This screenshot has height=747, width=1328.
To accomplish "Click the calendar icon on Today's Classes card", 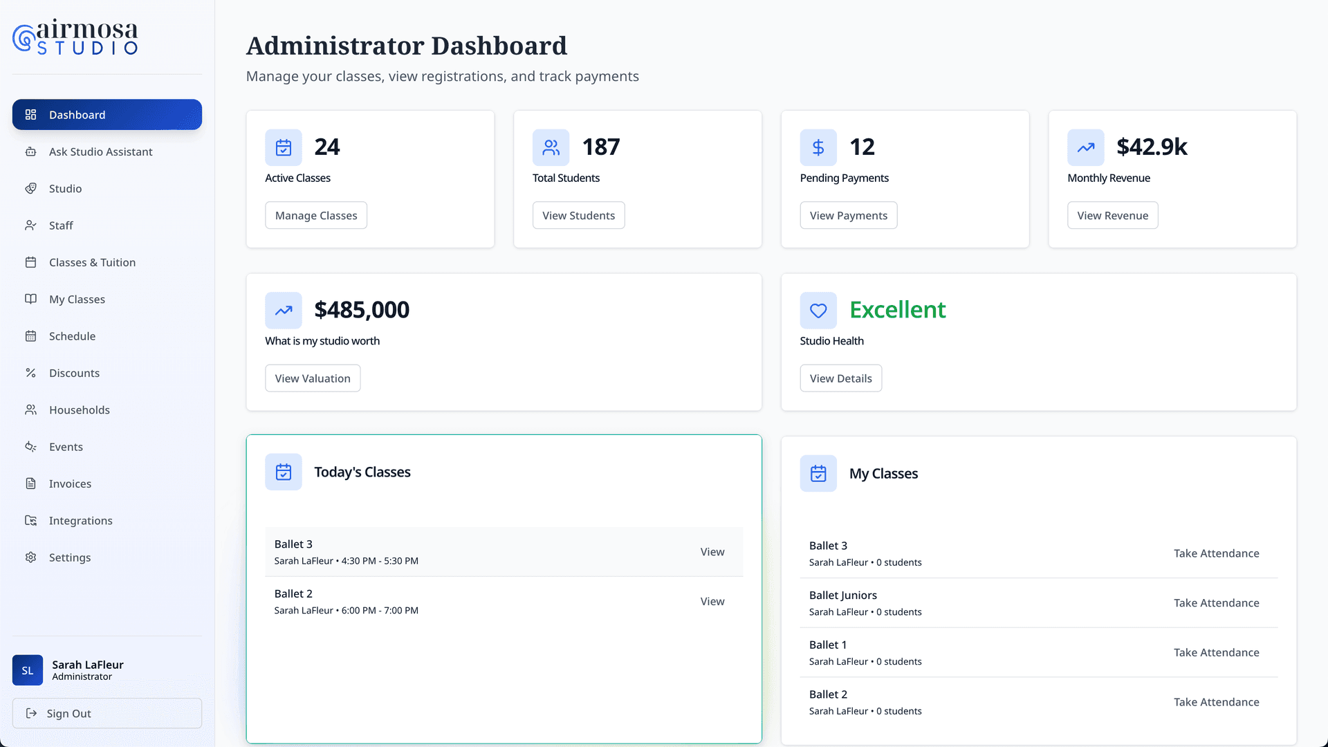I will (x=283, y=472).
